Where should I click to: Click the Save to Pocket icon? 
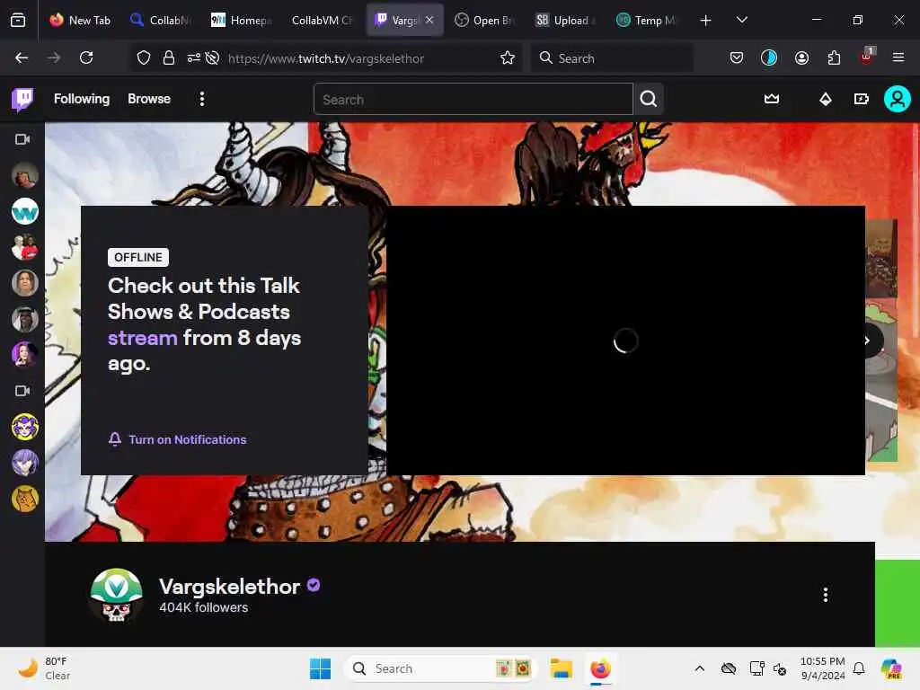click(737, 58)
